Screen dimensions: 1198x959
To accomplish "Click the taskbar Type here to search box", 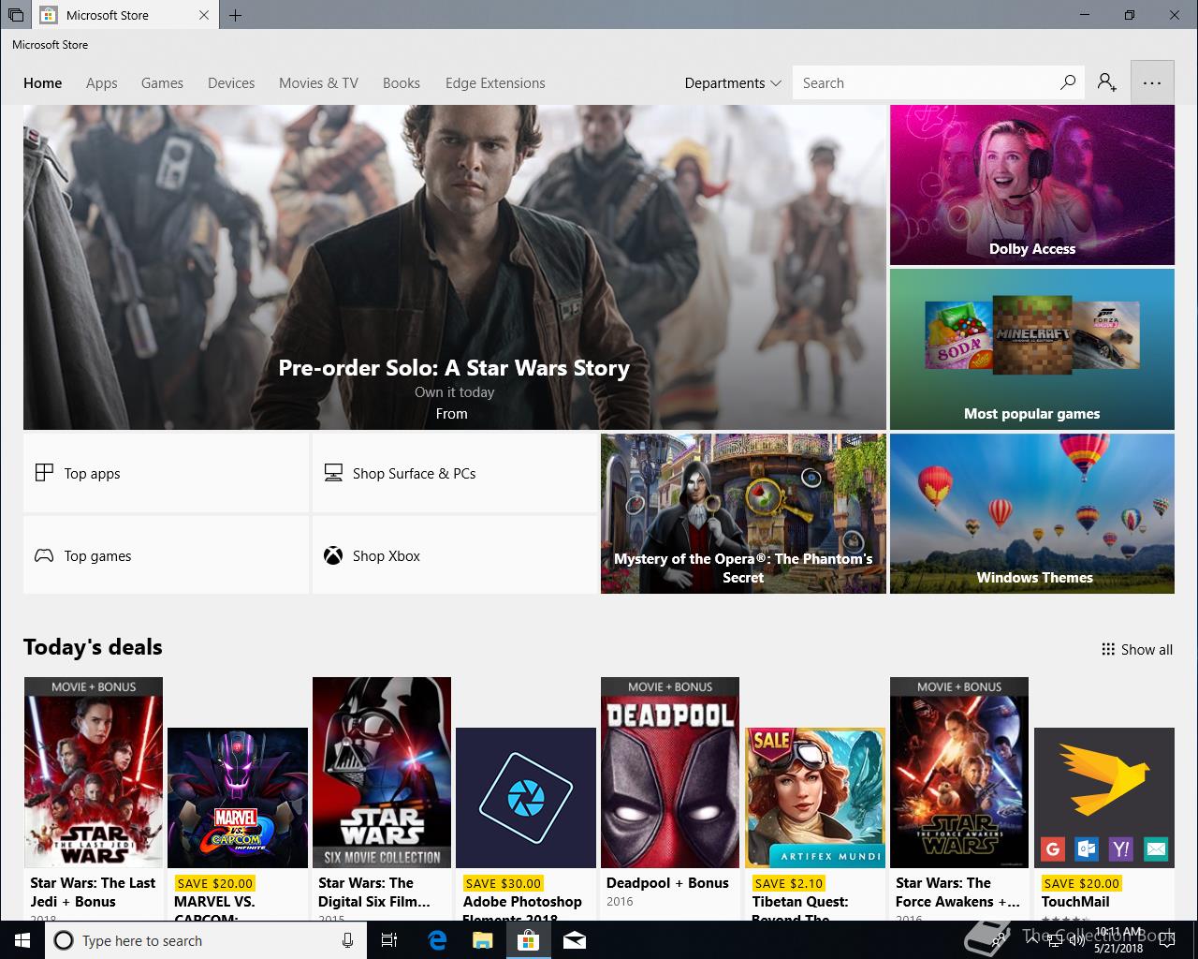I will click(206, 940).
